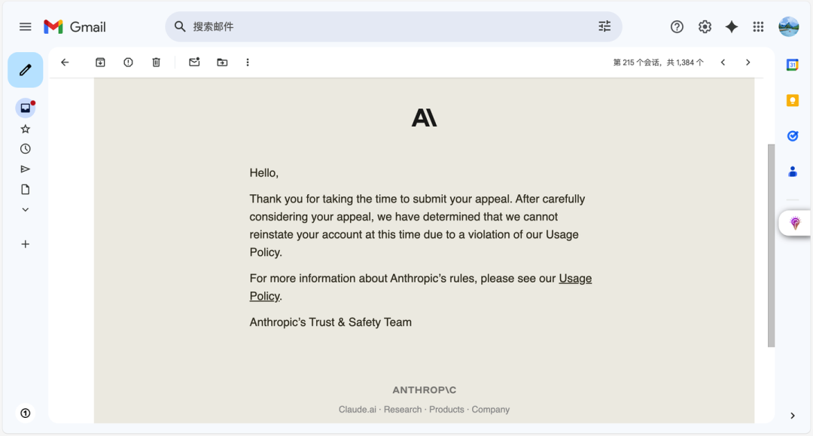The image size is (813, 436).
Task: Go to older conversation arrow
Action: [748, 63]
